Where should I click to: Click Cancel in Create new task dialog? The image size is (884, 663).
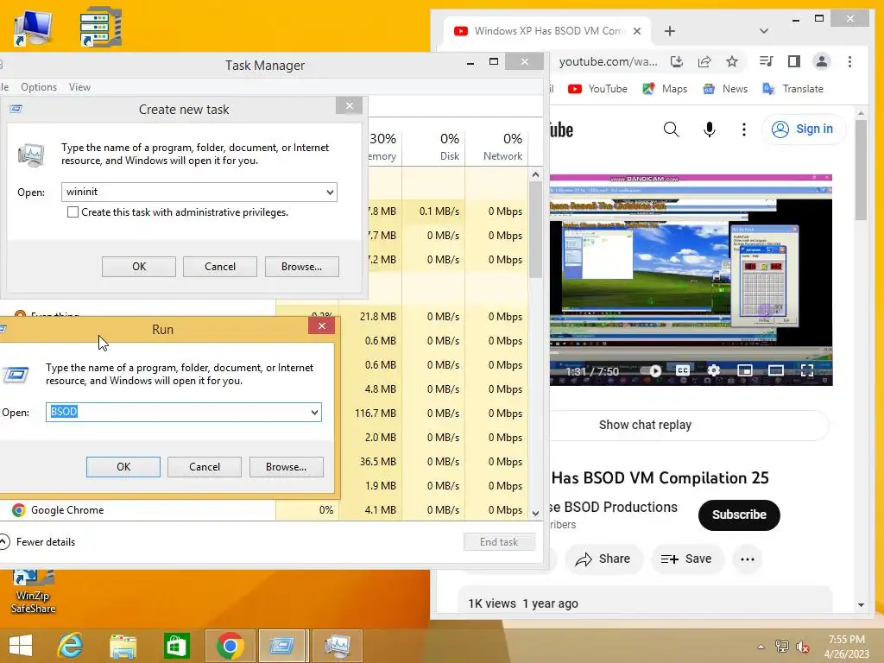(220, 267)
